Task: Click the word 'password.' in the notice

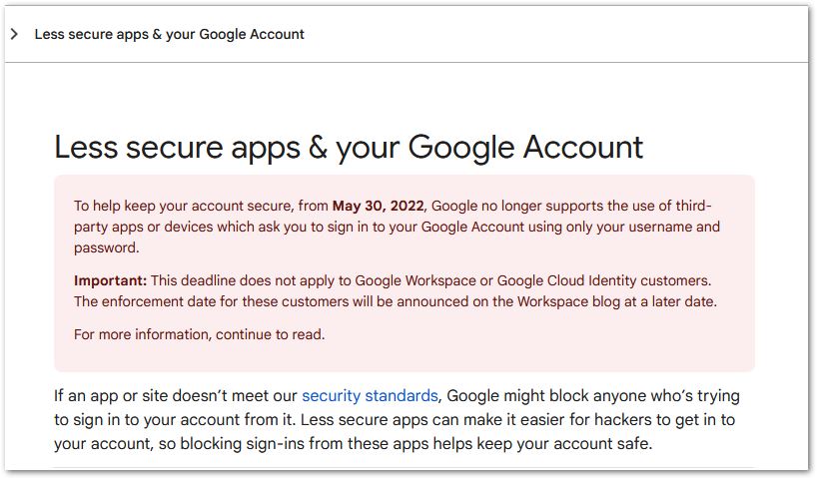Action: tap(107, 247)
